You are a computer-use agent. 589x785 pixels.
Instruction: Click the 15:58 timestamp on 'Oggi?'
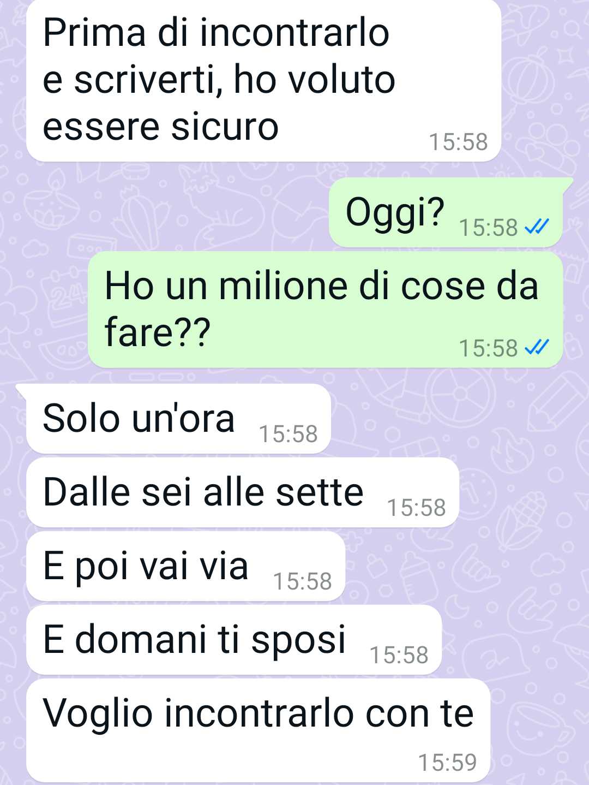pyautogui.click(x=488, y=228)
